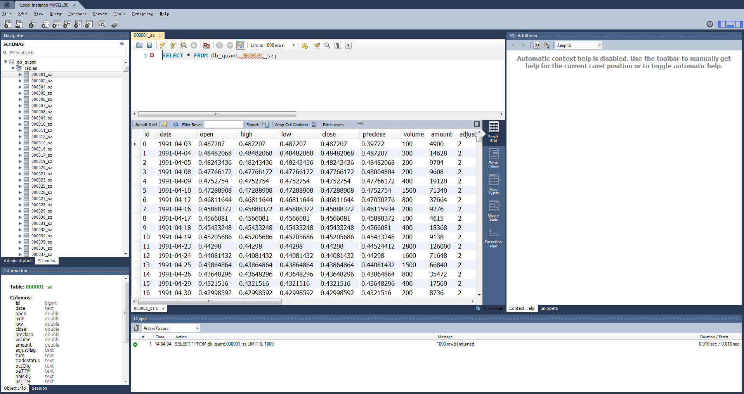Stop the query being executed

coord(194,45)
